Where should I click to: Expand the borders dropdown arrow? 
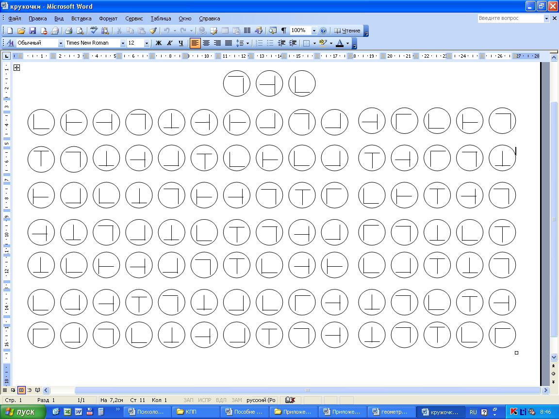tap(314, 43)
